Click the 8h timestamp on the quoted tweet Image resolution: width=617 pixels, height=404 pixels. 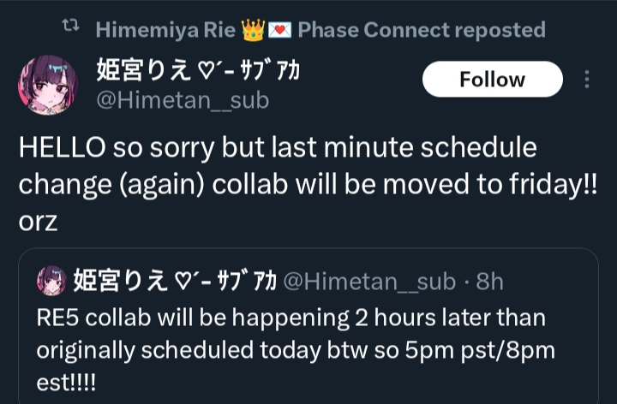point(489,282)
